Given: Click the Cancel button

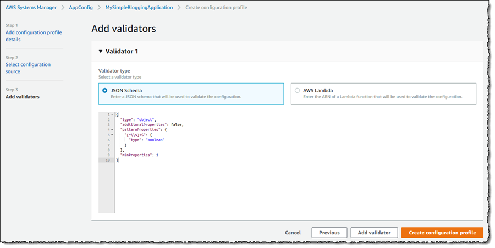Looking at the screenshot, I should point(293,233).
